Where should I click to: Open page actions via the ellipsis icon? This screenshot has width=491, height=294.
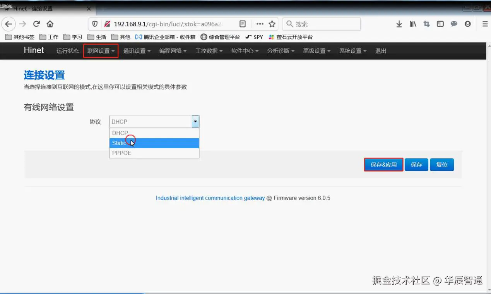[260, 24]
